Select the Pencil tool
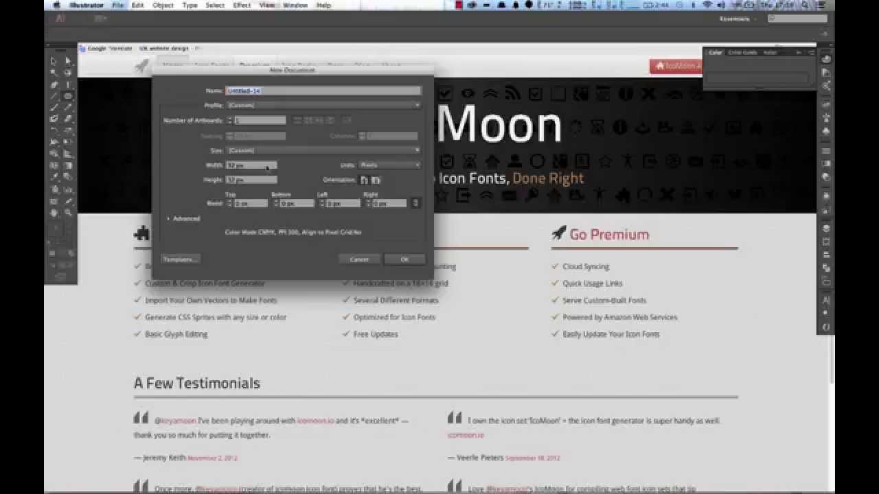Viewport: 879px width, 494px height. click(x=68, y=108)
